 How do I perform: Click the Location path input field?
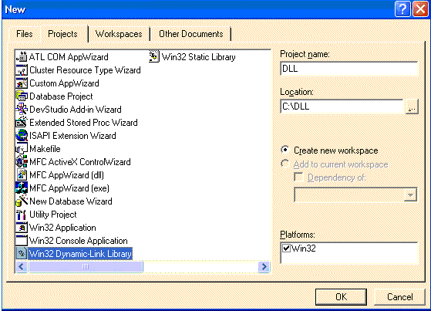[x=342, y=106]
